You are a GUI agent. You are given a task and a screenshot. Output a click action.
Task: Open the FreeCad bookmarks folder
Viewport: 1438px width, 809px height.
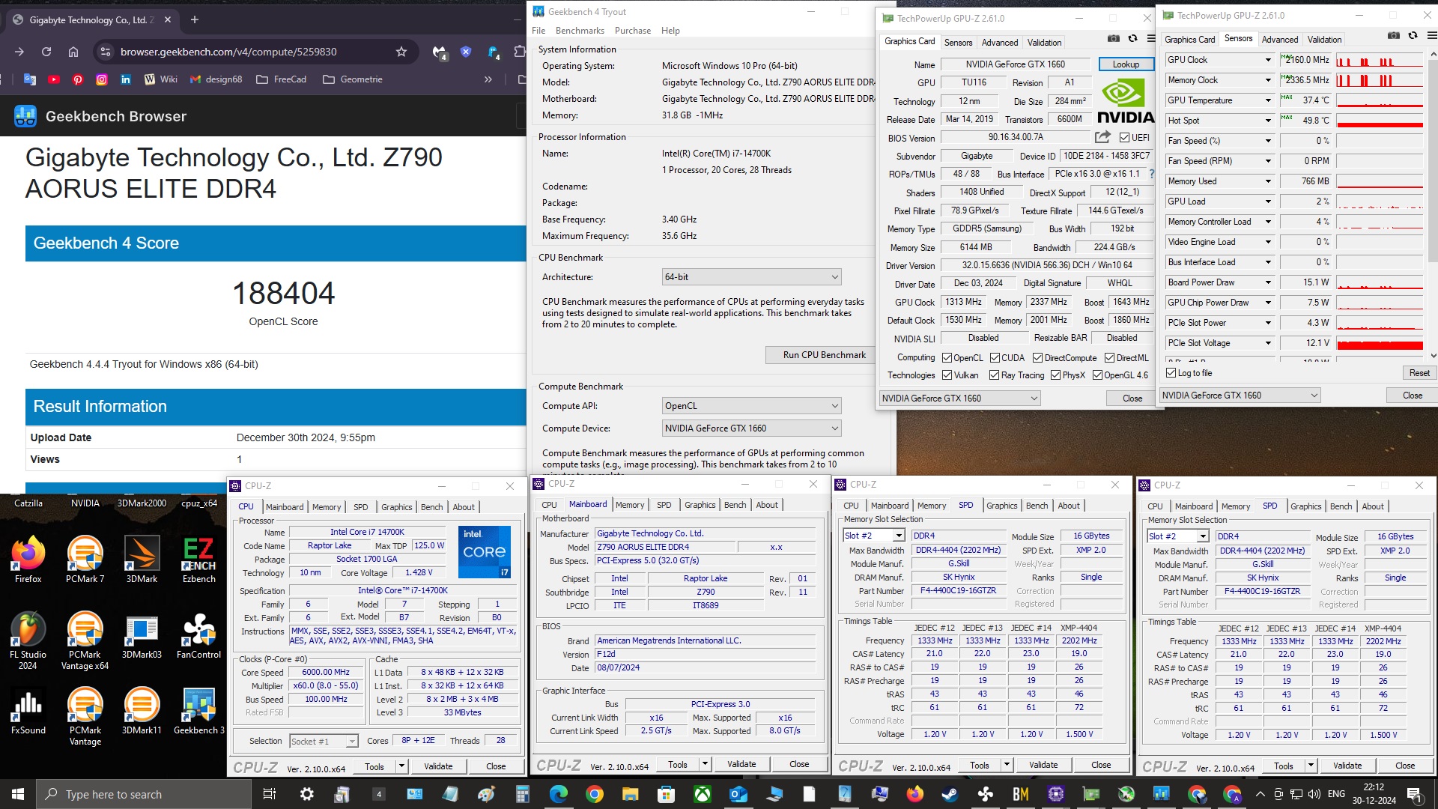281,79
